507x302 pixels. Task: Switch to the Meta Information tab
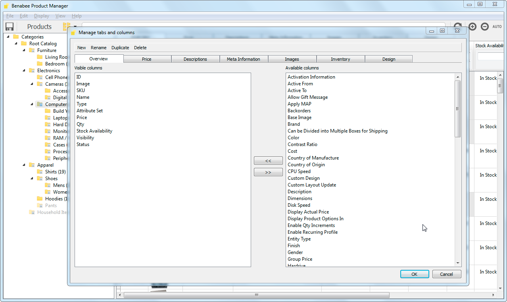[244, 59]
